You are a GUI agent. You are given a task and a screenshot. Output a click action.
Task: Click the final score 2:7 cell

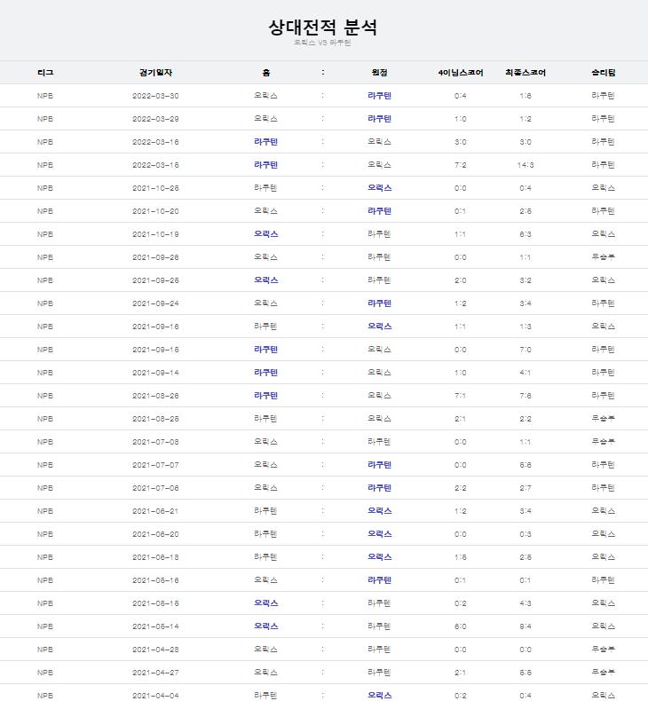click(x=526, y=488)
